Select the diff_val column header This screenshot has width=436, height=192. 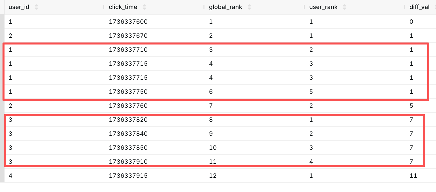click(x=419, y=7)
